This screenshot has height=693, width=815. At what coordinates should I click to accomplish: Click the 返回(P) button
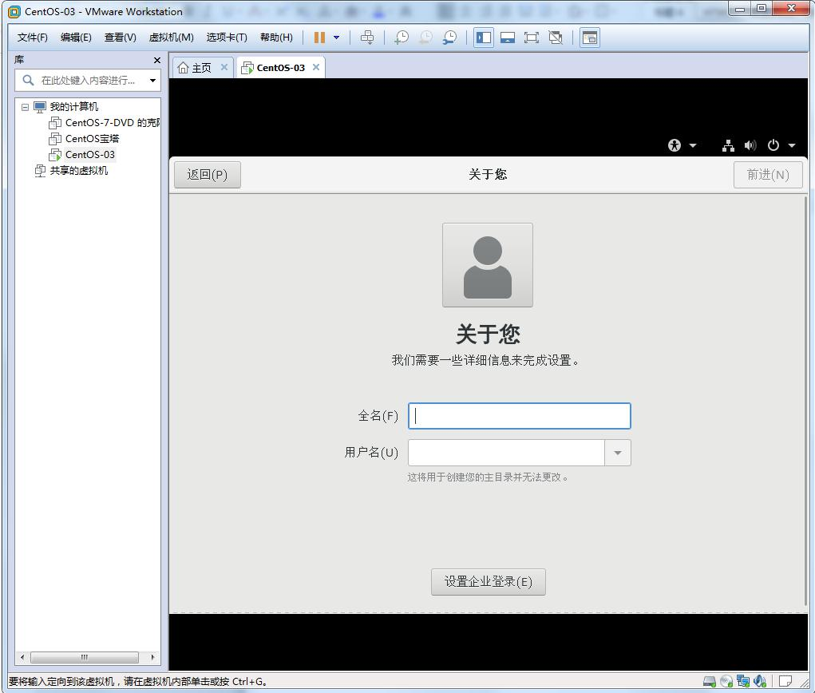pos(208,175)
